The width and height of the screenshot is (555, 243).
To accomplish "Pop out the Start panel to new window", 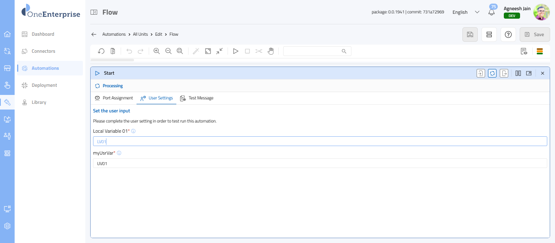I will [x=529, y=73].
